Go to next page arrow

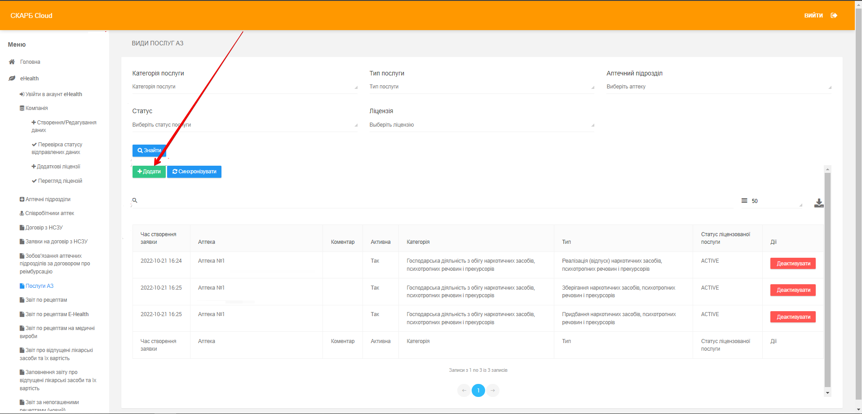493,390
